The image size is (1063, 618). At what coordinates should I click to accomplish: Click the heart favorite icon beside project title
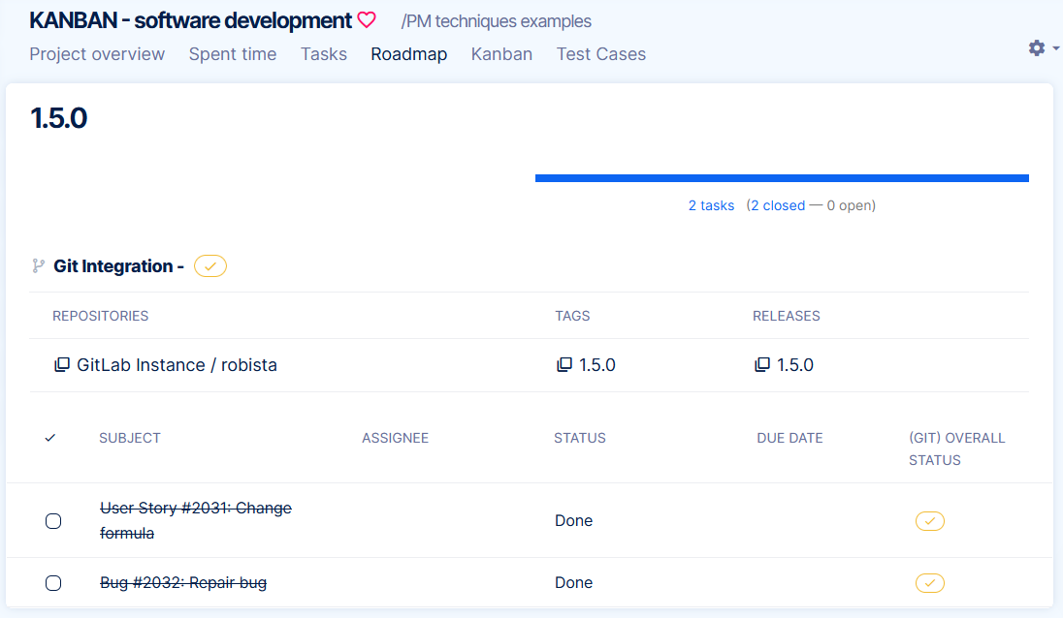(367, 20)
